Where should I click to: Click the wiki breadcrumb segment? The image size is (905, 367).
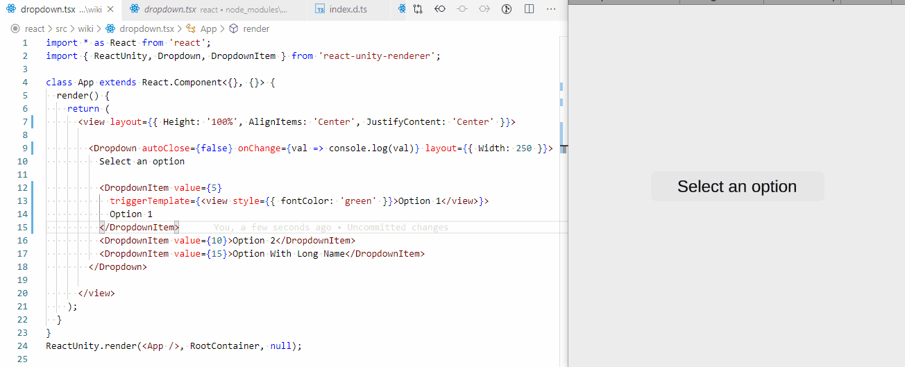(x=85, y=29)
